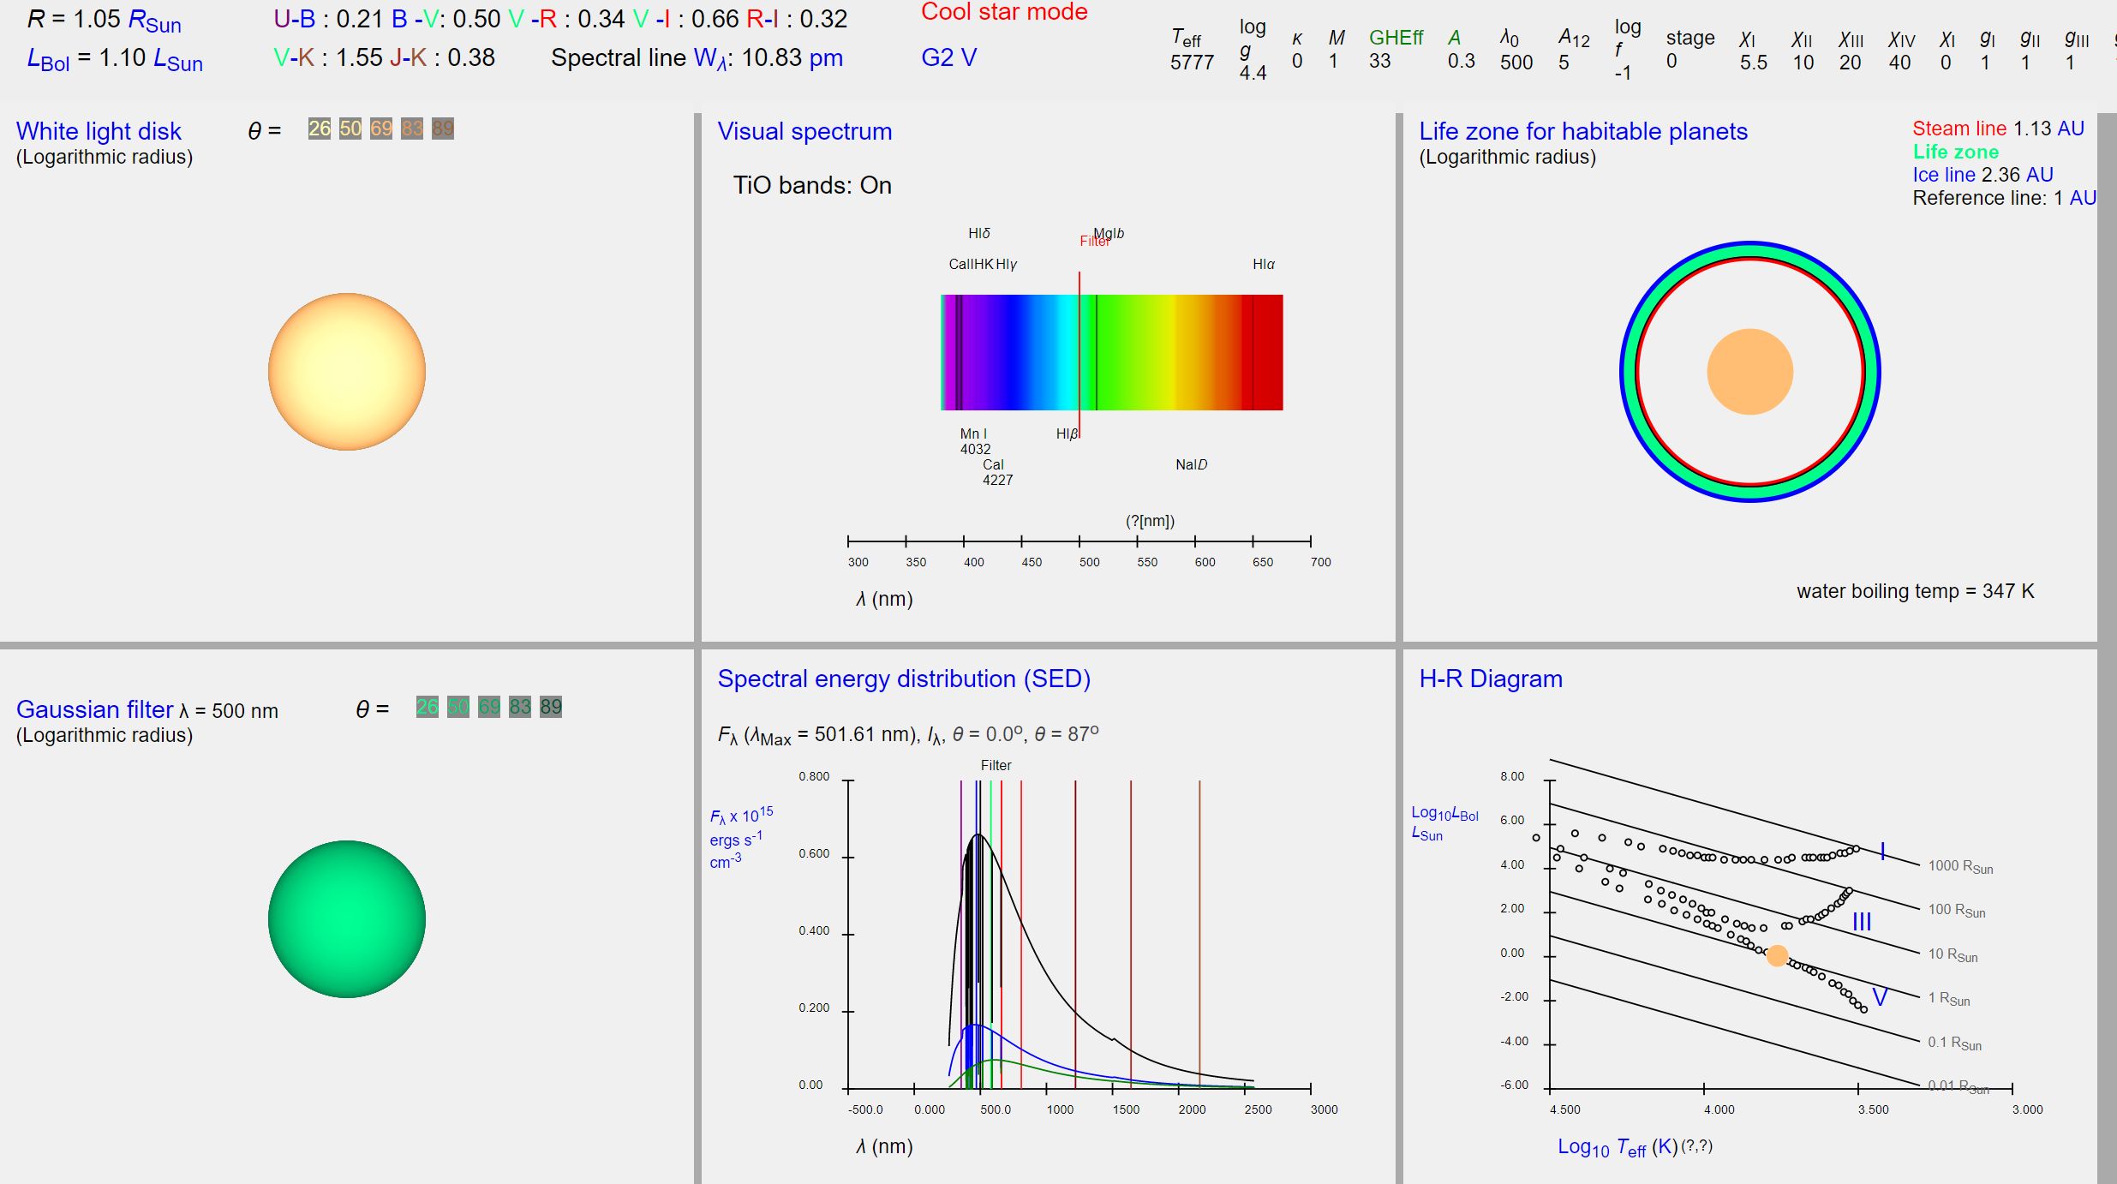Open the H-R Diagram heading link
The width and height of the screenshot is (2117, 1184).
[x=1490, y=679]
